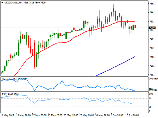
Task: Select the Momentum(14) indicator label
Action: tap(9, 79)
